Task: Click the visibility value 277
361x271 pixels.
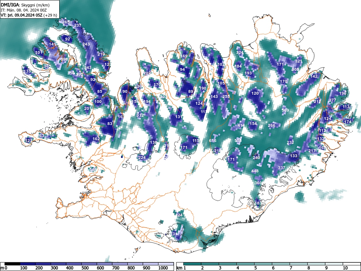Action: 332,100
